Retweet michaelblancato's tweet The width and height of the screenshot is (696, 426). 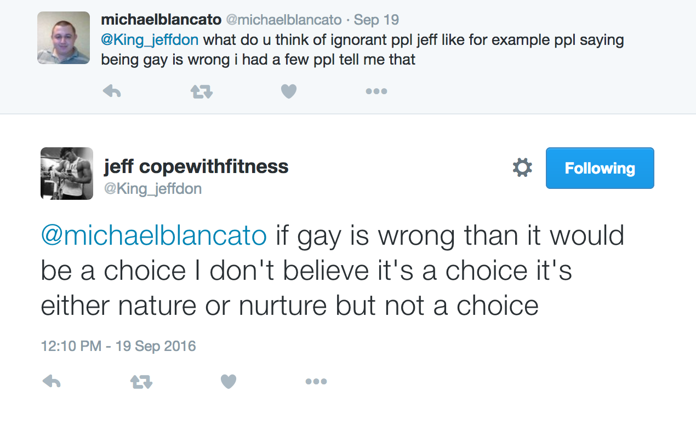point(201,92)
